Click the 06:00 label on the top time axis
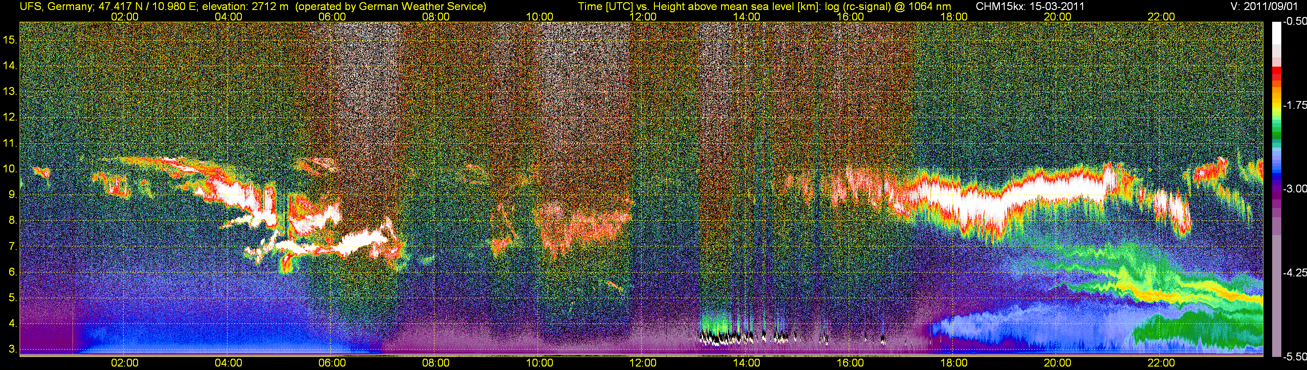The image size is (1307, 370). point(332,17)
